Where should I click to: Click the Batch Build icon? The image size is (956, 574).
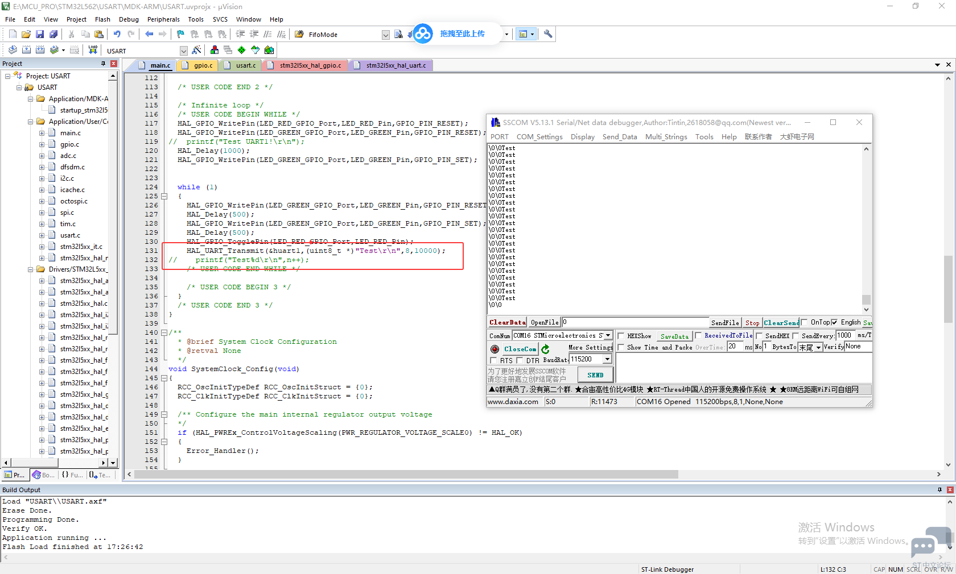(54, 50)
